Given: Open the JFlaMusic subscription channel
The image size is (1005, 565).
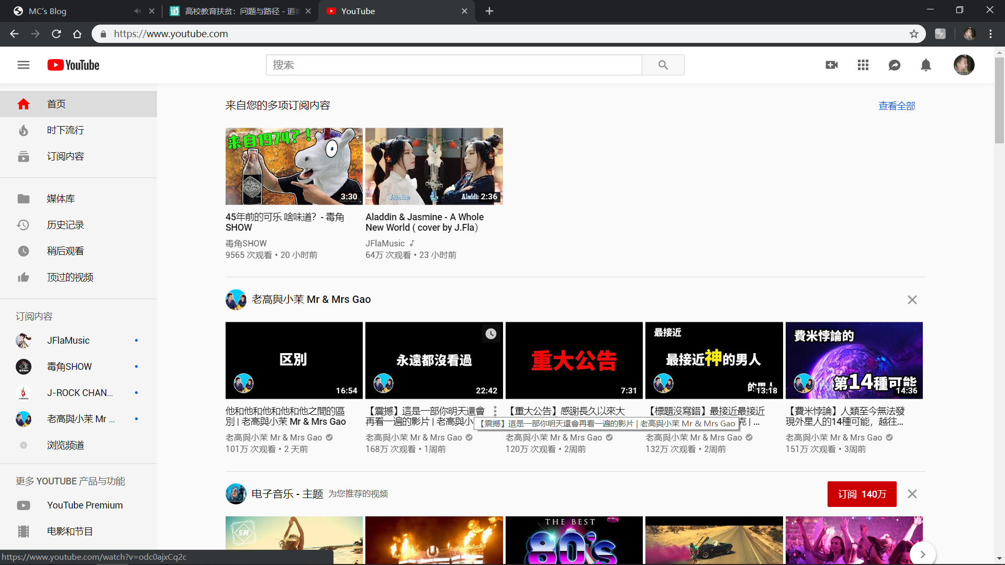Looking at the screenshot, I should [79, 341].
